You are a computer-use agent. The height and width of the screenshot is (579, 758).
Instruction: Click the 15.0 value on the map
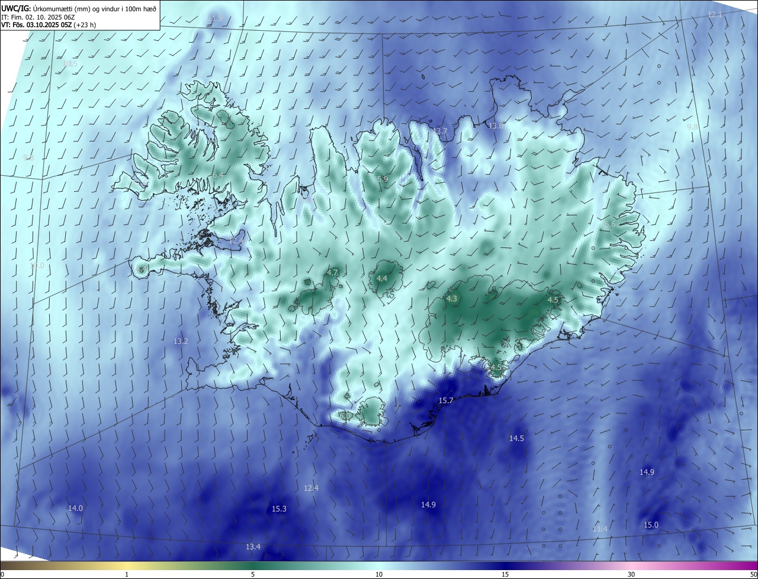click(651, 525)
